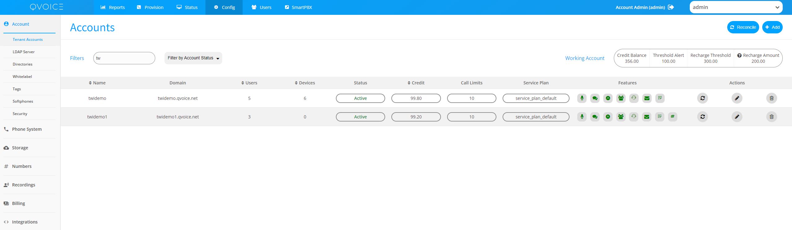The height and width of the screenshot is (230, 792).
Task: Click the dial-pad edit feature icon for twidemo
Action: pos(660,98)
